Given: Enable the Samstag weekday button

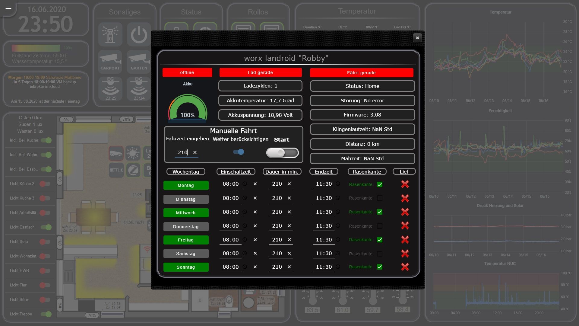Looking at the screenshot, I should 186,254.
